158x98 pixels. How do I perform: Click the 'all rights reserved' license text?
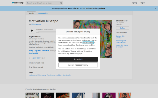tap(37, 67)
